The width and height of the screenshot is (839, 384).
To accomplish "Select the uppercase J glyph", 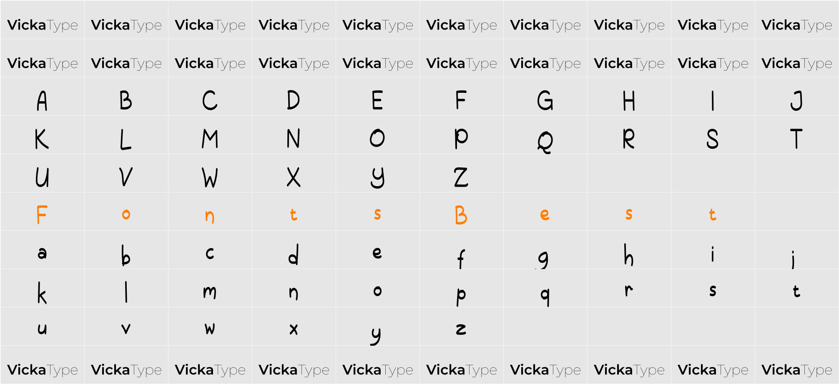I will (x=796, y=100).
